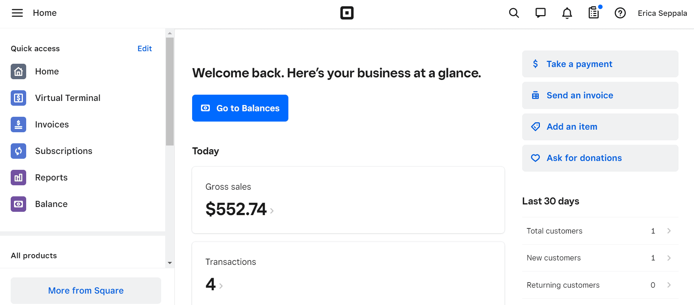Expand the New customers row chevron
The height and width of the screenshot is (305, 694).
click(x=669, y=258)
